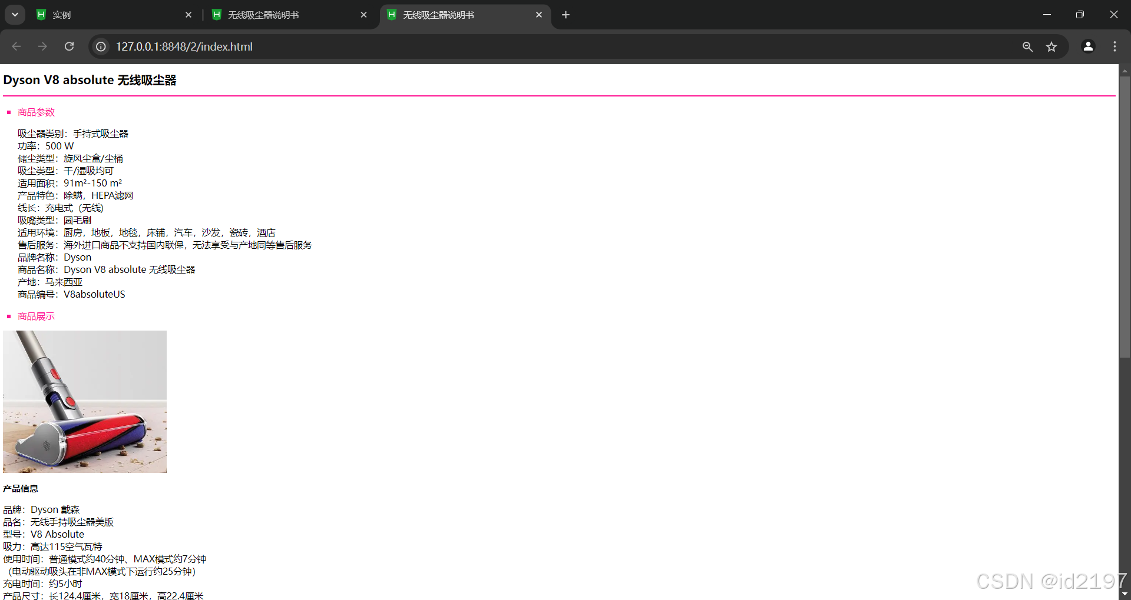1131x600 pixels.
Task: Restore down the browser window
Action: pos(1080,15)
